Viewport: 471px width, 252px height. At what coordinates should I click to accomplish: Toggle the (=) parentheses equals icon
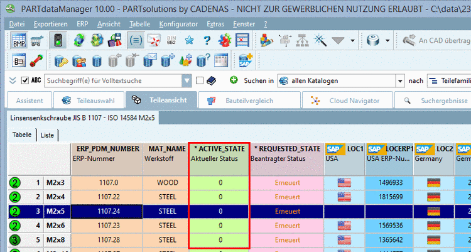[x=136, y=40]
